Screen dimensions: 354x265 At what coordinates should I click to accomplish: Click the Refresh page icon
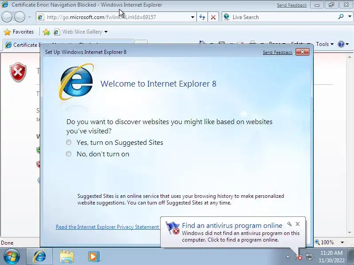202,17
